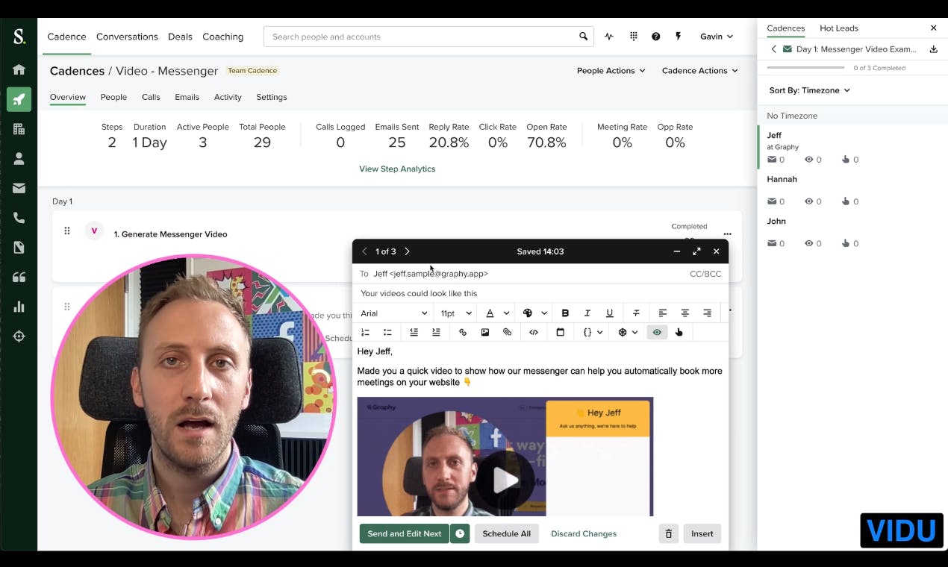This screenshot has height=567, width=948.
Task: Open Conversations in top navigation
Action: tap(127, 37)
